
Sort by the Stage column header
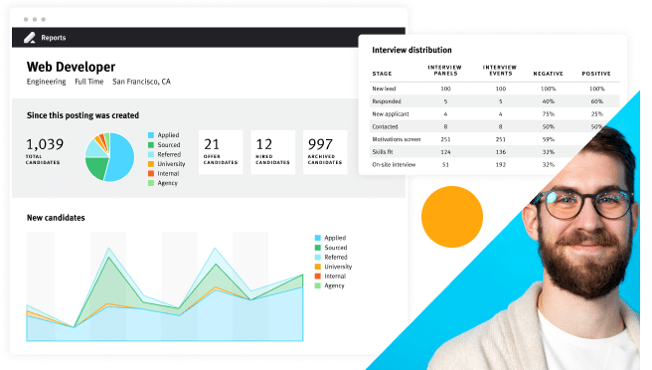pos(382,74)
